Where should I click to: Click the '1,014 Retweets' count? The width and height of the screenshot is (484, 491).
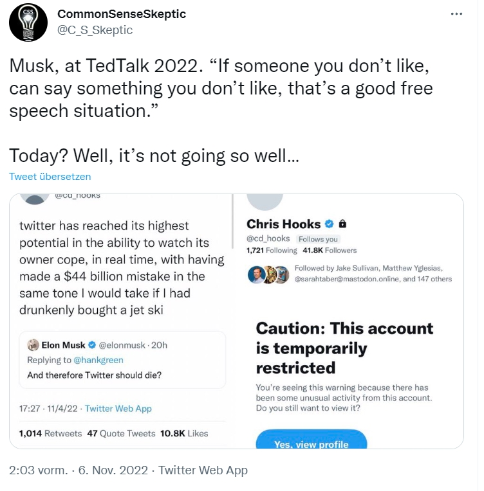point(51,433)
